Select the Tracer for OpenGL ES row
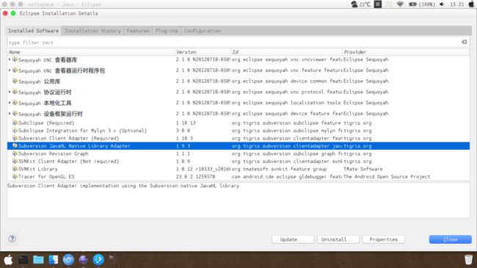 [x=238, y=176]
